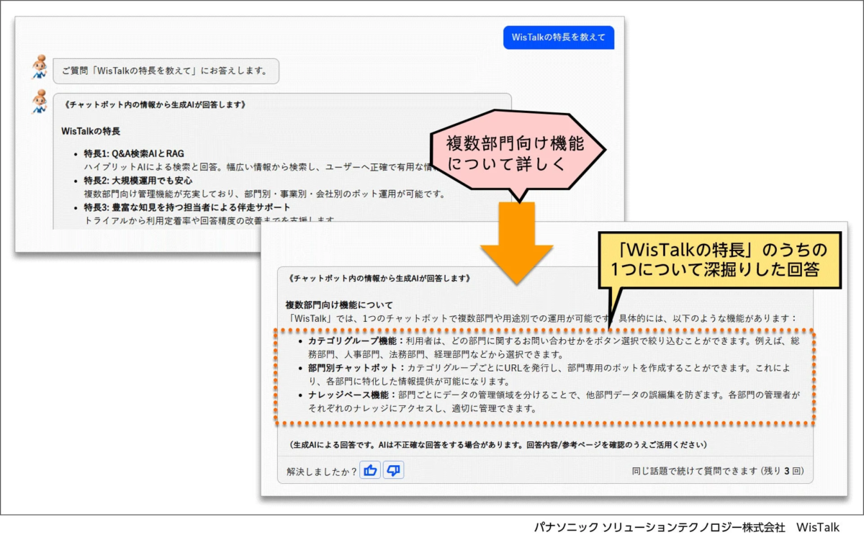Select the top chatbot avatar icon
Viewport: 864px width, 540px height.
(x=38, y=65)
